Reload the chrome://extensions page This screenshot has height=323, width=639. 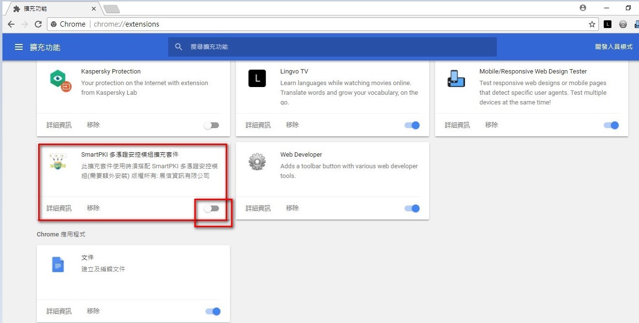pyautogui.click(x=39, y=24)
